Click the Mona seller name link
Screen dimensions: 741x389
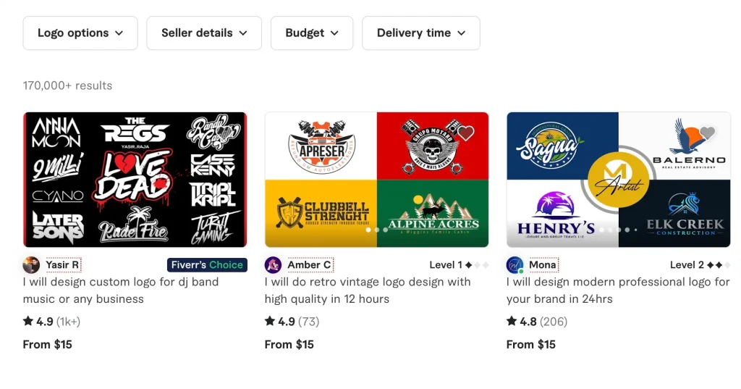(x=543, y=265)
